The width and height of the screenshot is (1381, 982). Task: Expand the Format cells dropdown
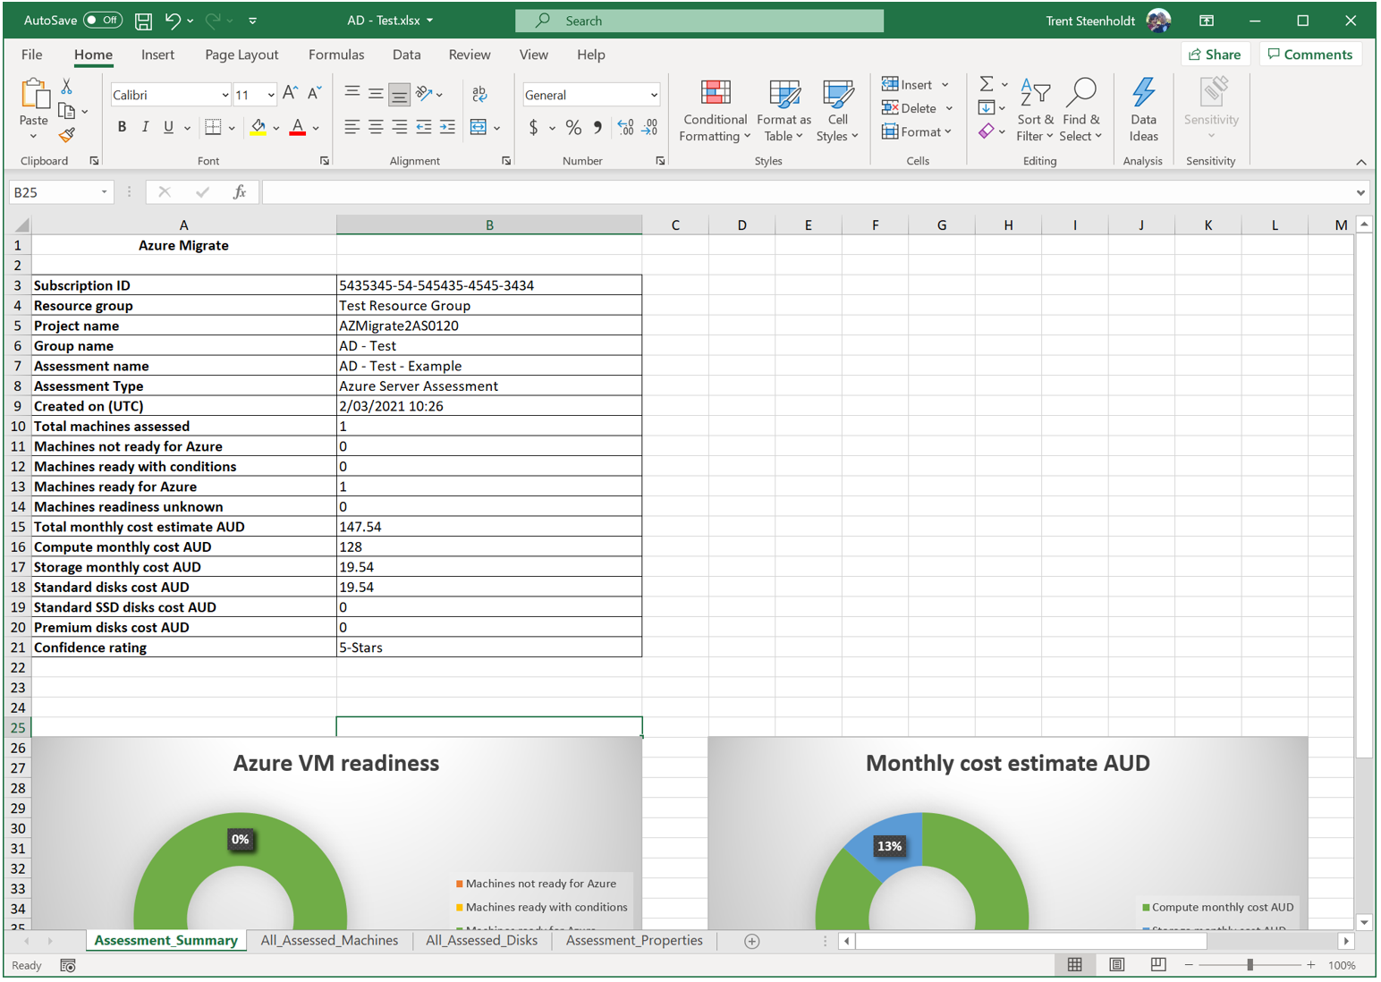(947, 131)
